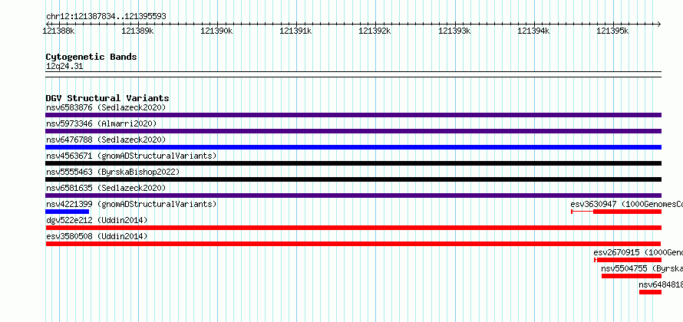Click nsv4563671 (gnomADStructuralVariants) label
This screenshot has width=683, height=322.
131,156
